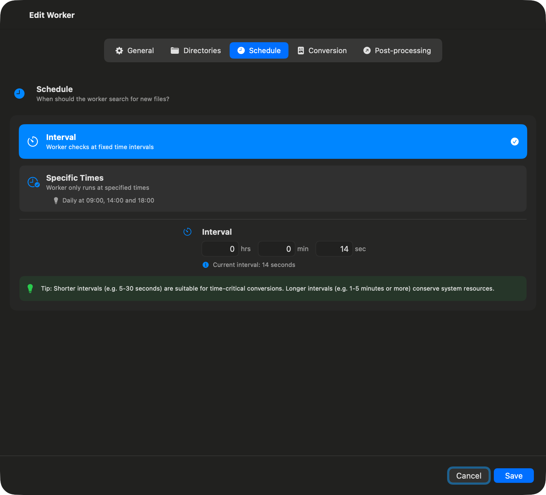Select the Interval schedule option
Image resolution: width=546 pixels, height=495 pixels.
pyautogui.click(x=273, y=142)
